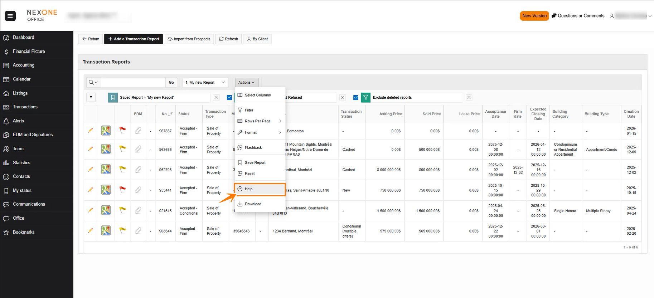Collapse the filters with triangle toggle
This screenshot has height=298, width=654.
pyautogui.click(x=91, y=97)
